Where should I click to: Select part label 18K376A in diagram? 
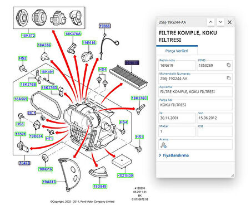(x=73, y=34)
